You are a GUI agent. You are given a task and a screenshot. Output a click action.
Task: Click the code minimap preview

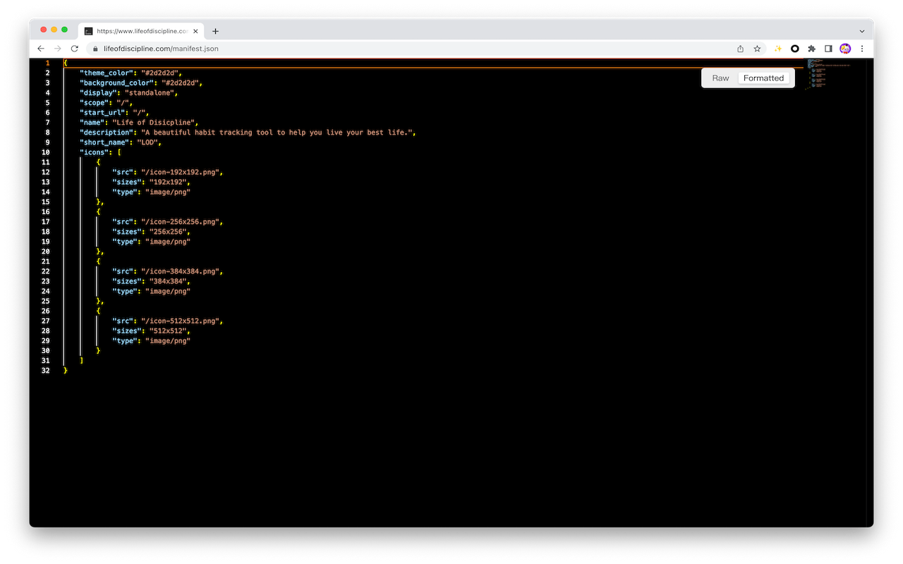(x=827, y=74)
